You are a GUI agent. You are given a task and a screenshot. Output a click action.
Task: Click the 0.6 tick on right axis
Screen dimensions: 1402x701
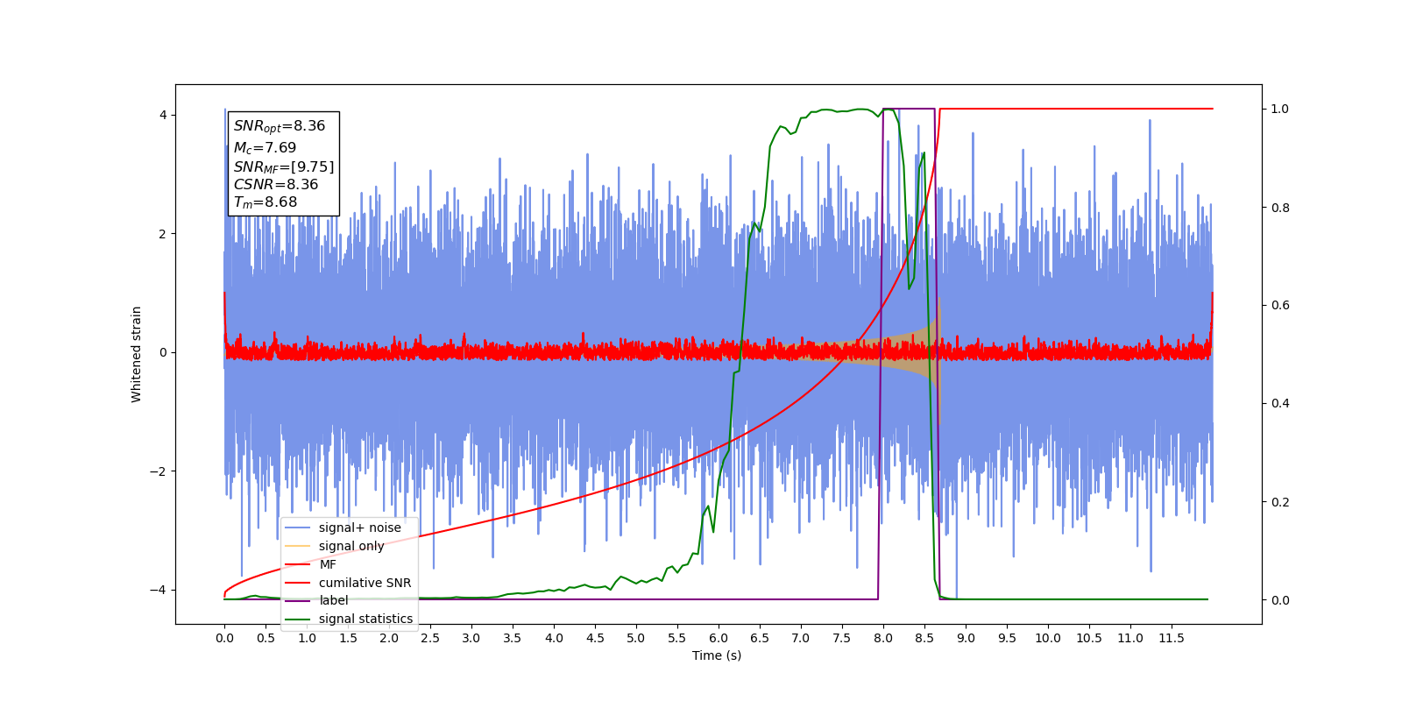pos(1280,306)
